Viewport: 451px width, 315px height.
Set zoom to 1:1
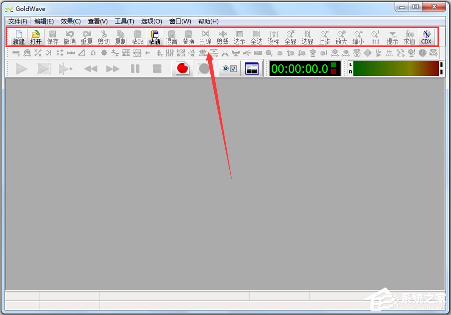(376, 37)
